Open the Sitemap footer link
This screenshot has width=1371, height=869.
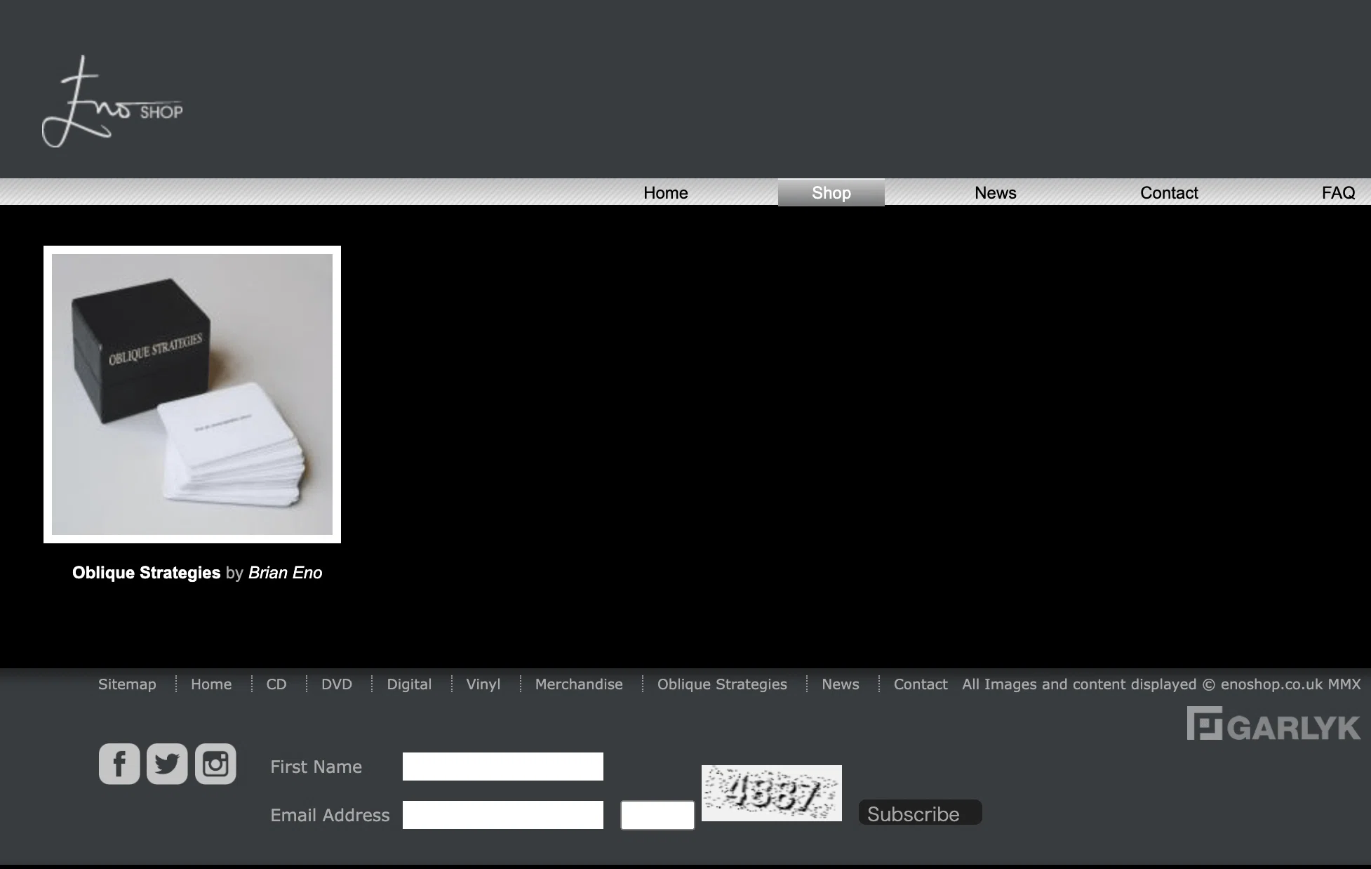pos(127,684)
